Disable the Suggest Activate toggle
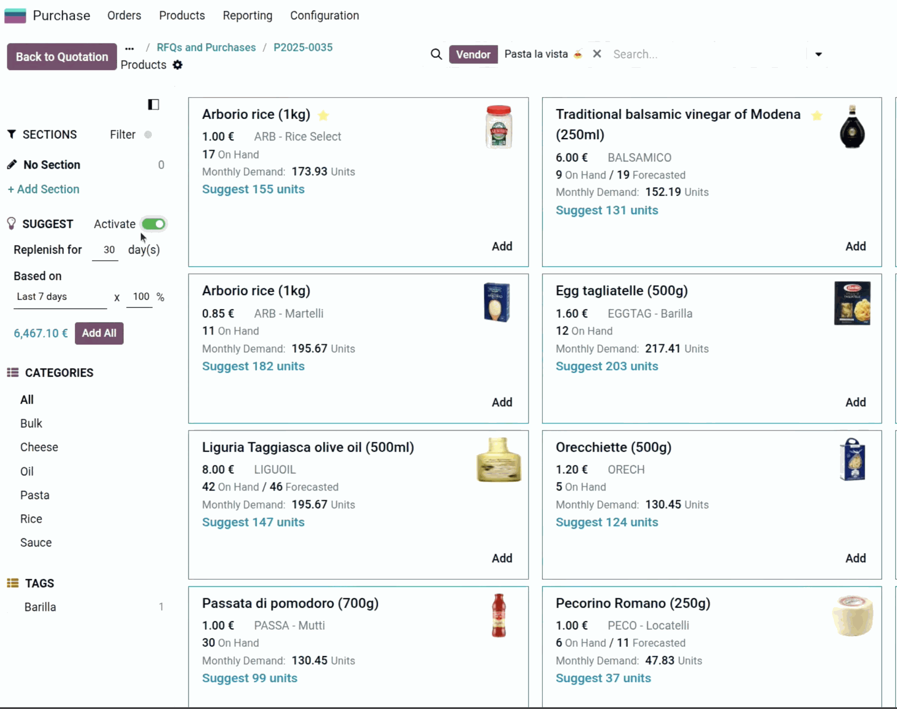 153,224
